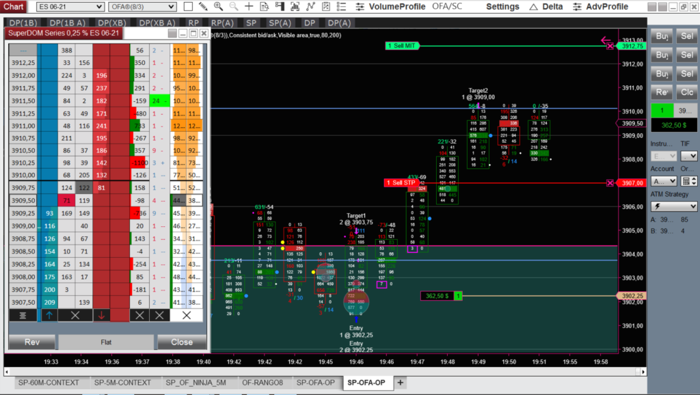Click the Target1 label on the chart
The image size is (700, 395).
tap(355, 215)
